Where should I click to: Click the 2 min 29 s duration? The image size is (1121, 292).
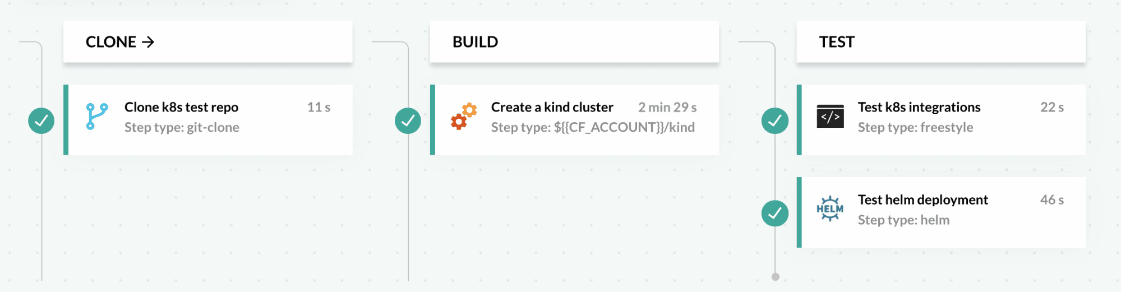(x=667, y=107)
